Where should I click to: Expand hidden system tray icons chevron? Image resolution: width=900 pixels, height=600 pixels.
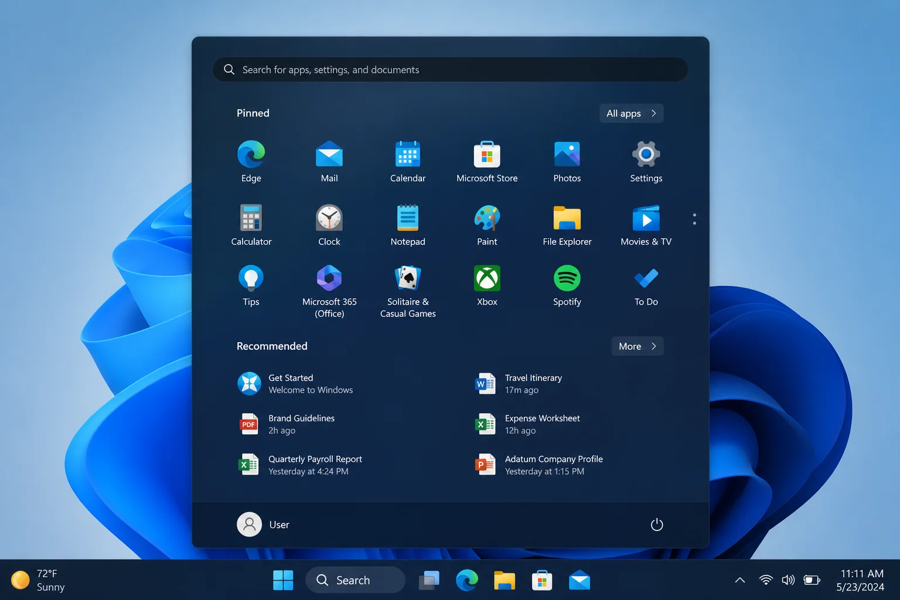click(x=740, y=580)
